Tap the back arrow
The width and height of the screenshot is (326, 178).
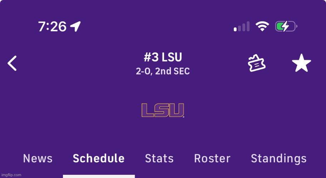coord(13,63)
